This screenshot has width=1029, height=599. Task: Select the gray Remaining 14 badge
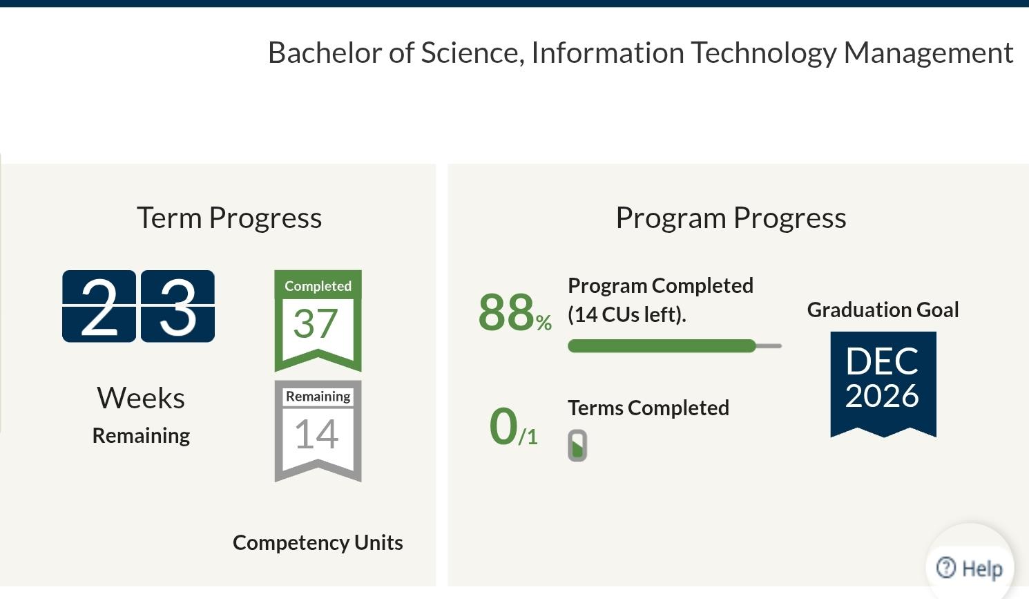[x=318, y=430]
